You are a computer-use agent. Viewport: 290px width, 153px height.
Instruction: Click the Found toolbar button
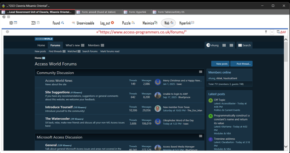[x=58, y=23]
